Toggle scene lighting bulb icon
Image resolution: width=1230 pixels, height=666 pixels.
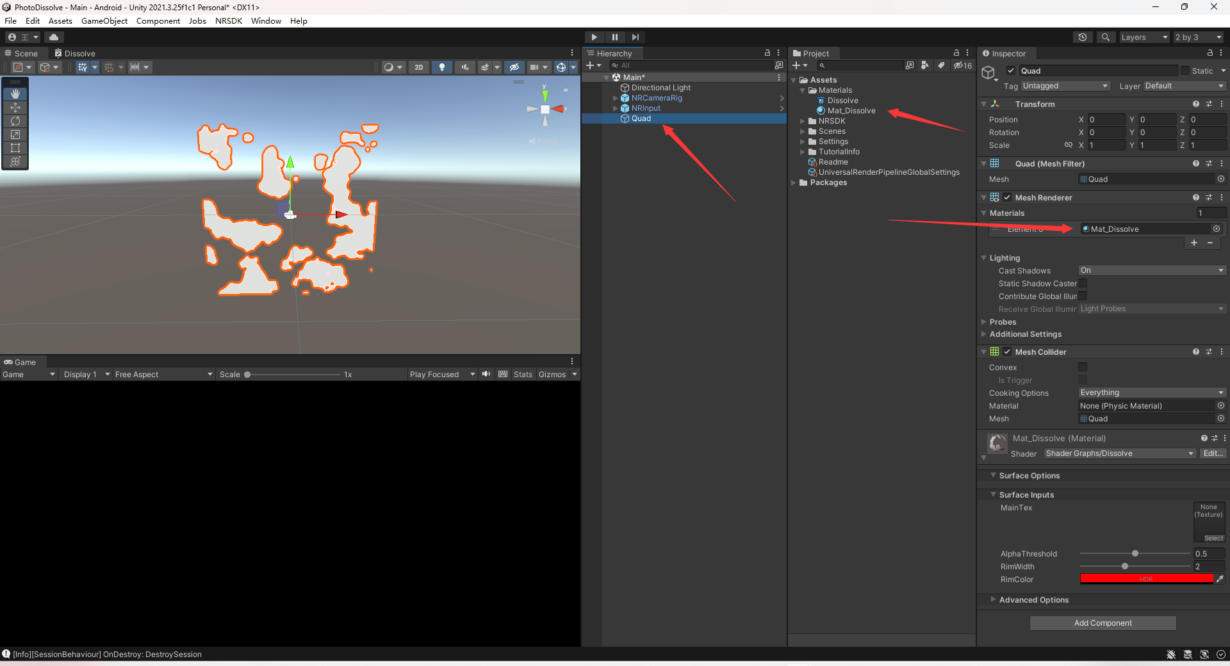coord(441,67)
